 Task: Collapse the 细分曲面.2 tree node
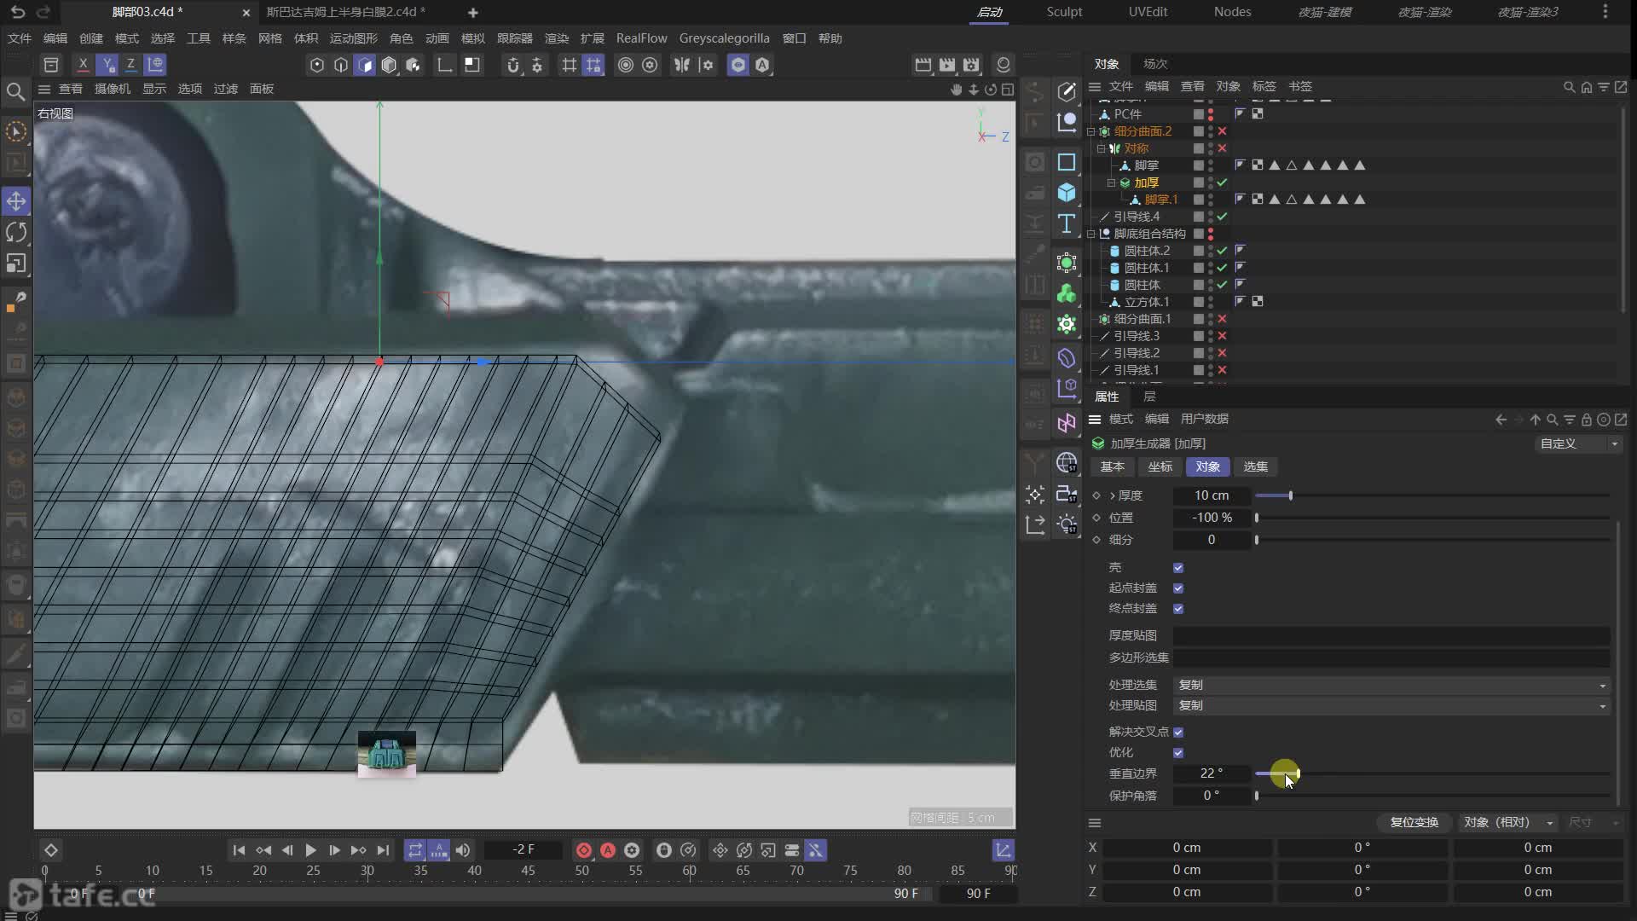click(1091, 131)
